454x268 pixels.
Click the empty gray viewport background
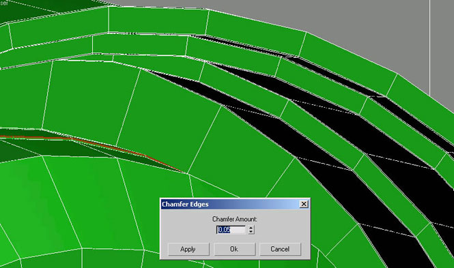click(347, 17)
